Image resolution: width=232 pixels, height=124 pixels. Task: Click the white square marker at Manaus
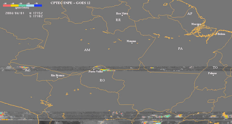tap(132, 43)
